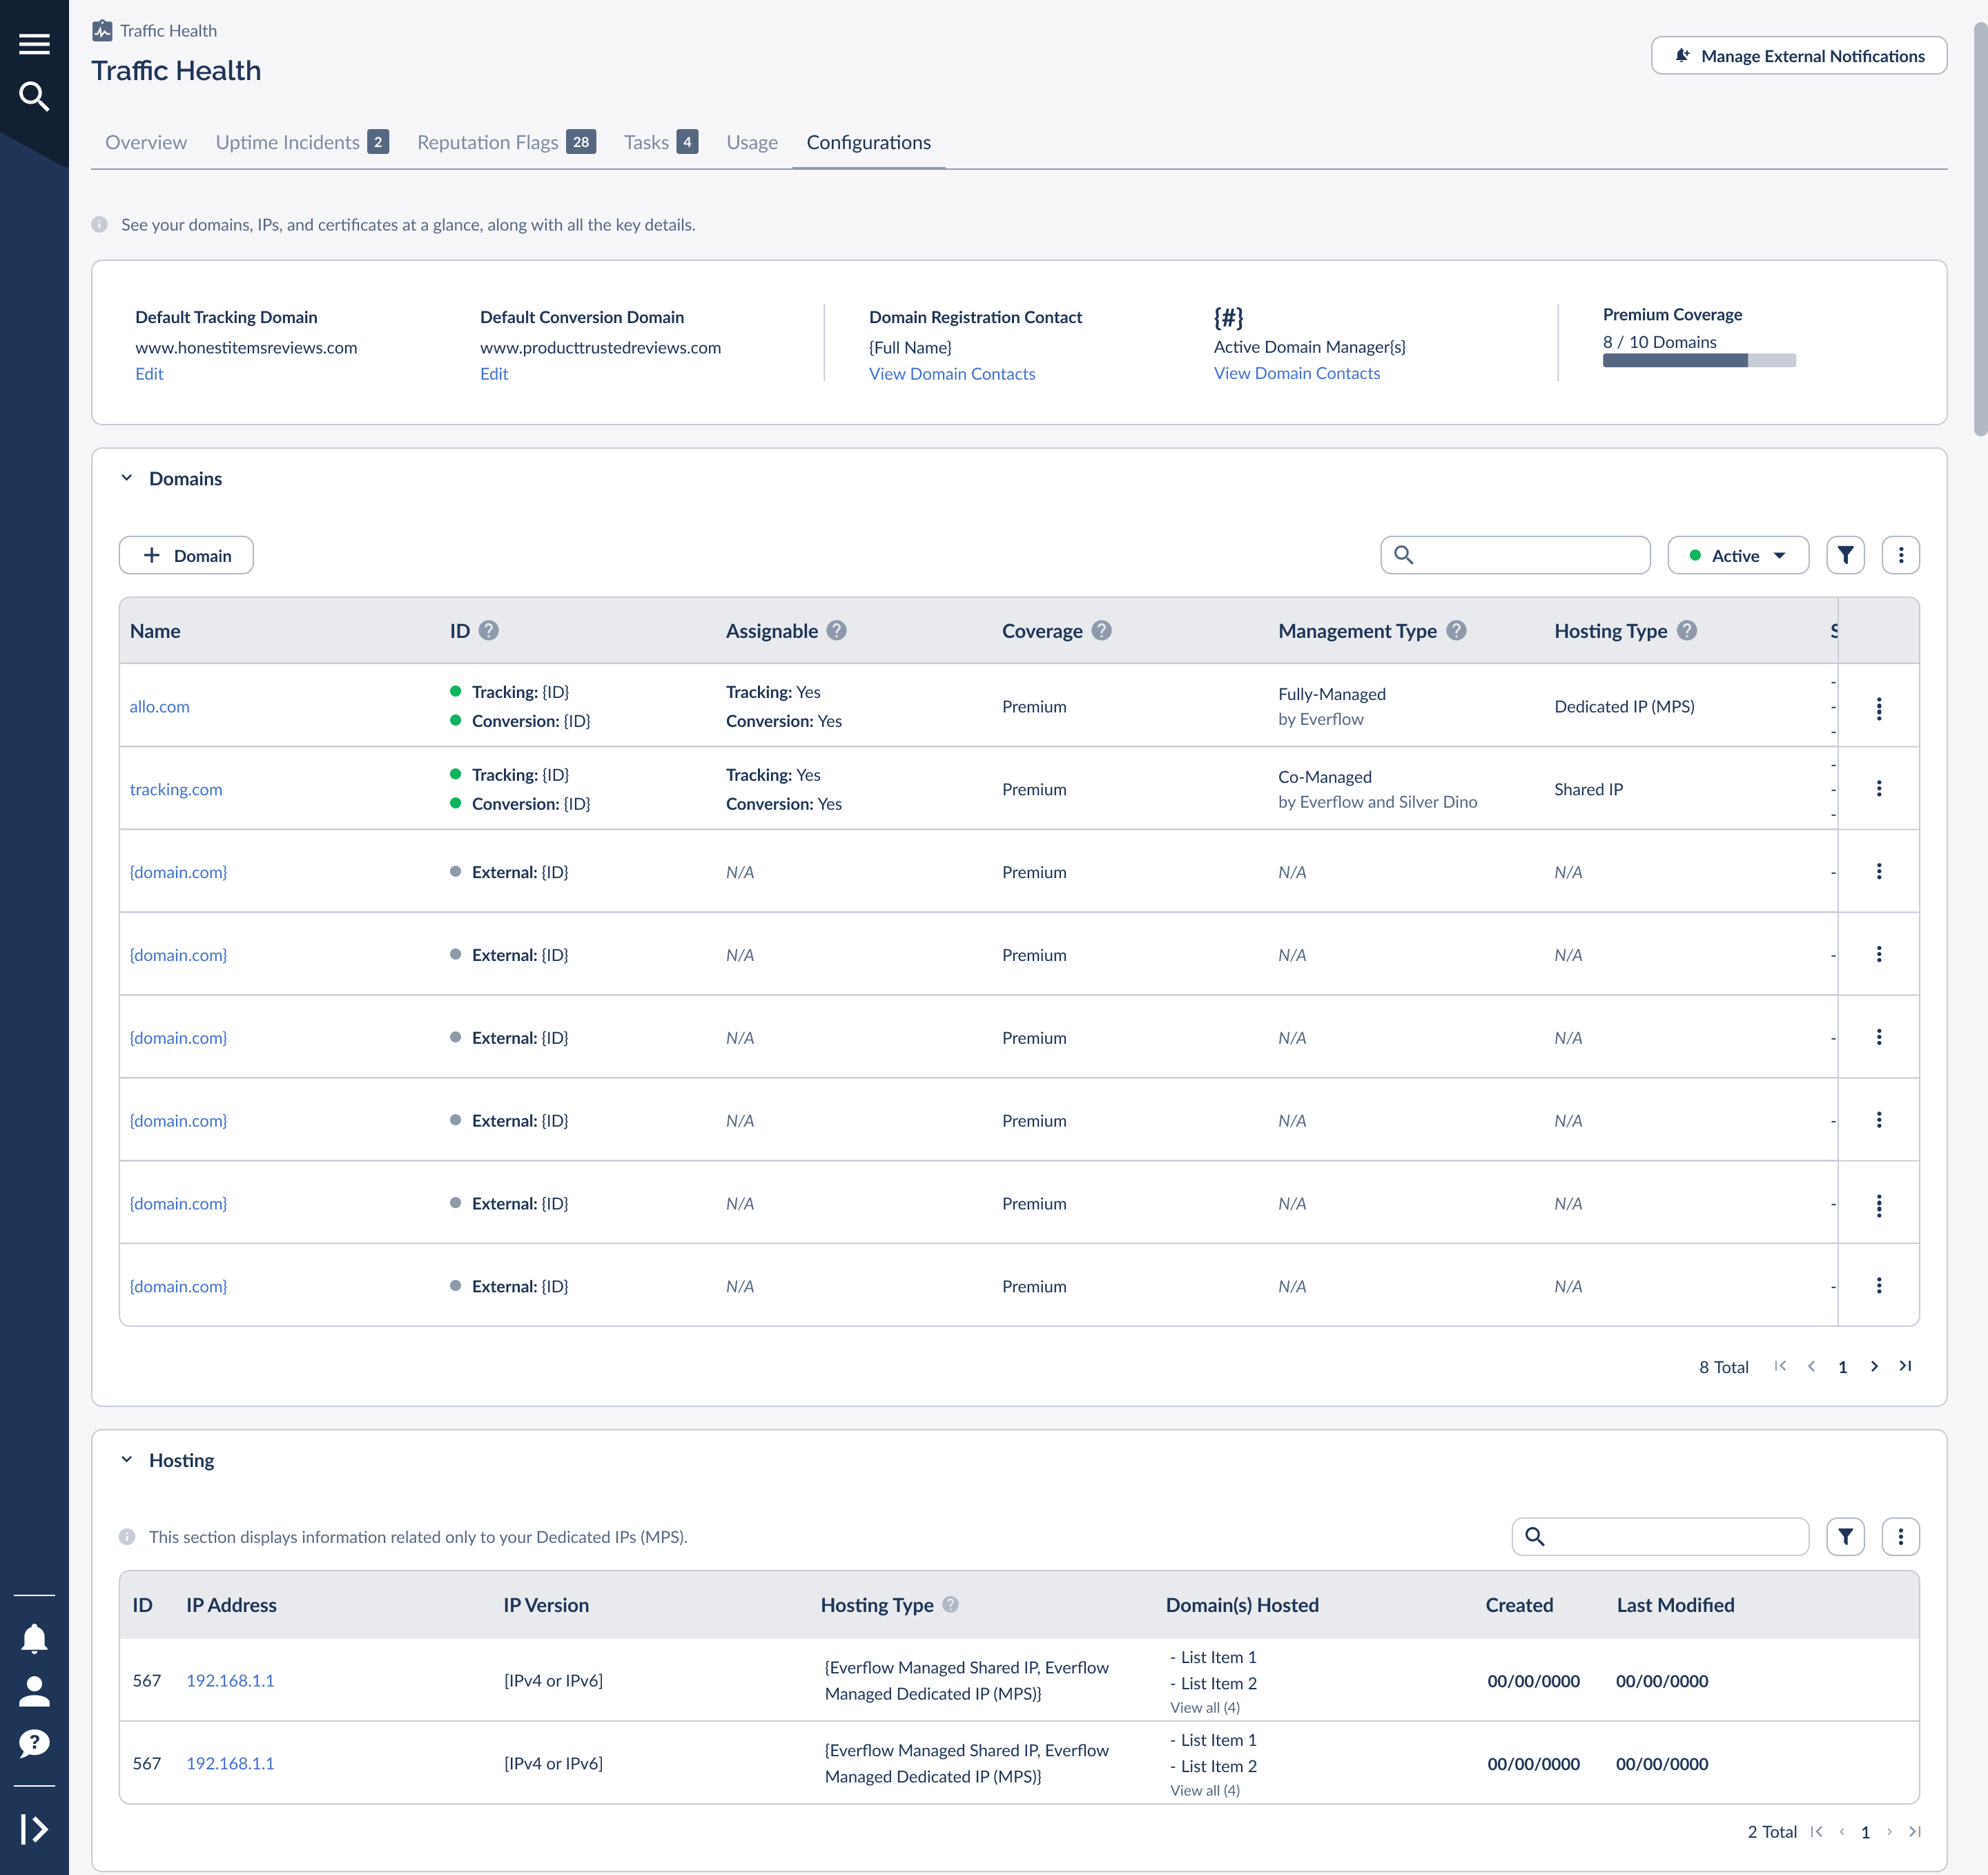
Task: Go to previous page in Domains pagination
Action: tap(1811, 1366)
